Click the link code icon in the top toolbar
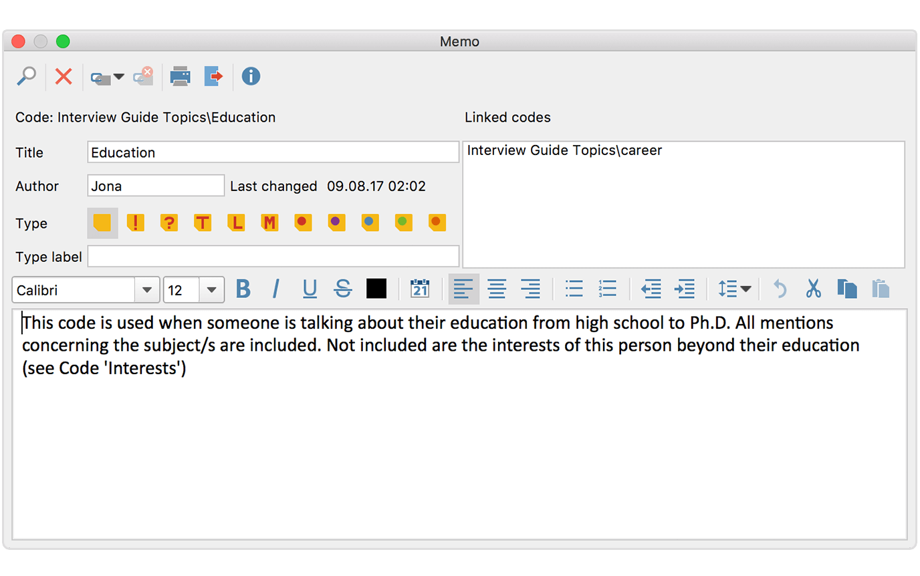Viewport: 920px width, 576px height. pyautogui.click(x=100, y=77)
